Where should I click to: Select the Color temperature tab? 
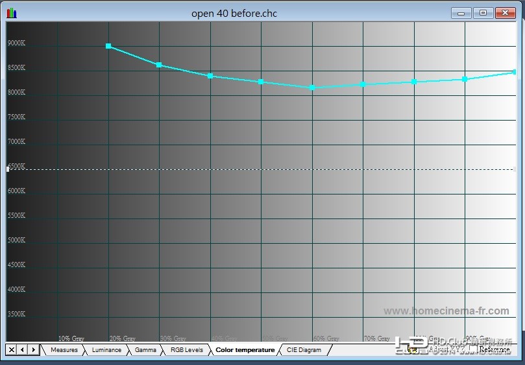245,350
